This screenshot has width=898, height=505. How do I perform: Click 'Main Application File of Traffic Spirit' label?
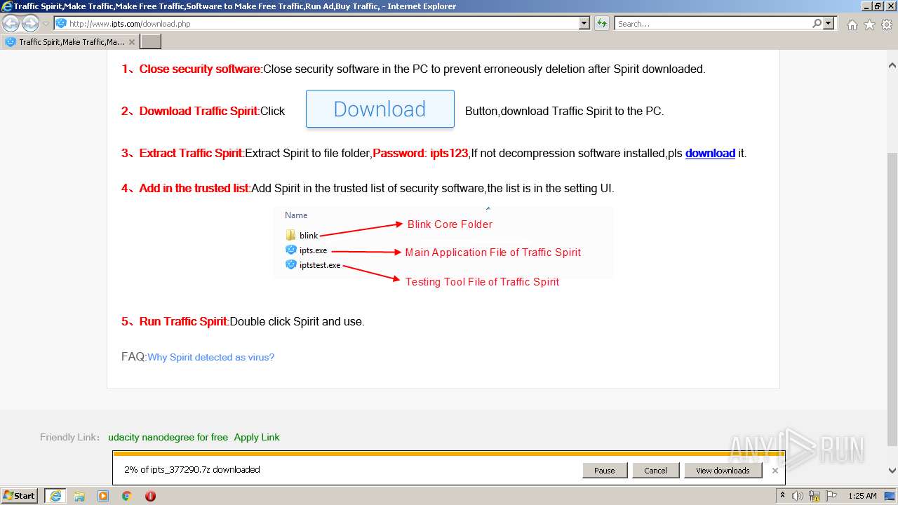(492, 252)
